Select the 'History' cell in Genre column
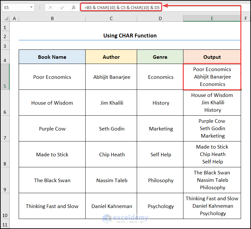 click(160, 103)
